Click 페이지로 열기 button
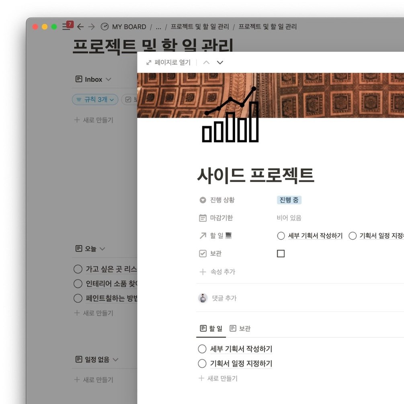404x404 pixels. (x=168, y=62)
